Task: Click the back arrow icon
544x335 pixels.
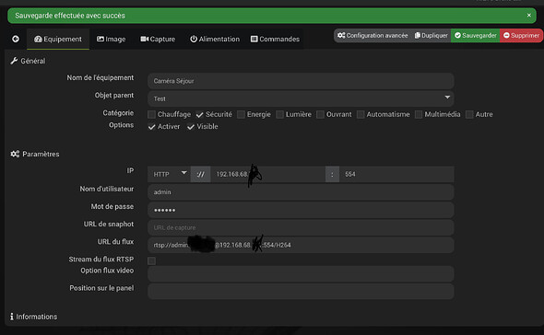Action: [16, 39]
